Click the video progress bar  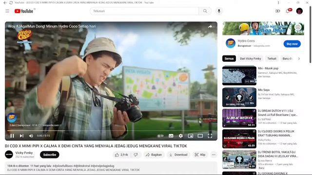[111, 131]
